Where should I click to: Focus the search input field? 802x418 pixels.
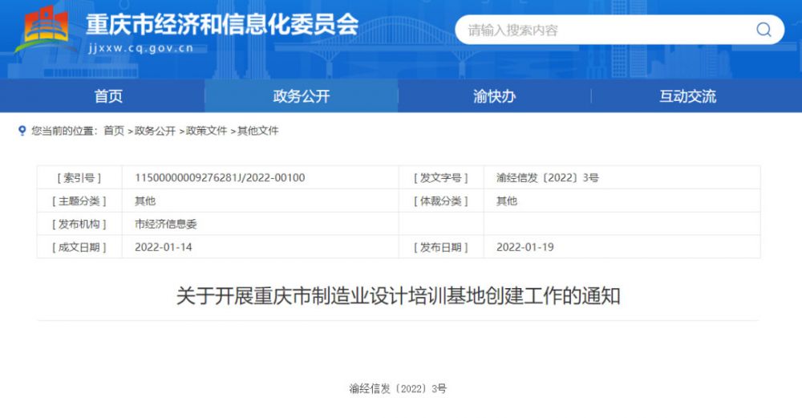coord(619,30)
